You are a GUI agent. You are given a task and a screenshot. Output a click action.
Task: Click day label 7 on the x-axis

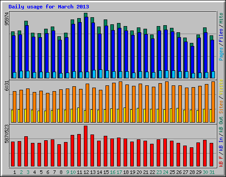point(54,172)
